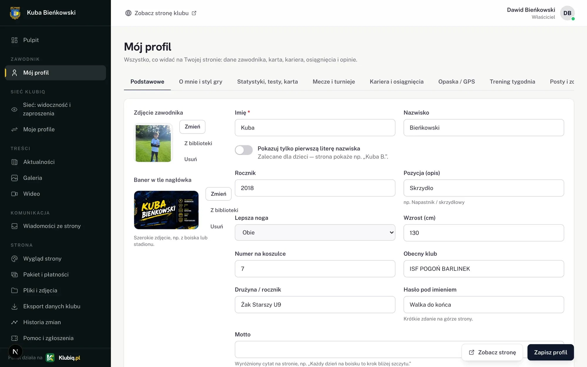Click the Historia zmian chart icon

[14, 322]
